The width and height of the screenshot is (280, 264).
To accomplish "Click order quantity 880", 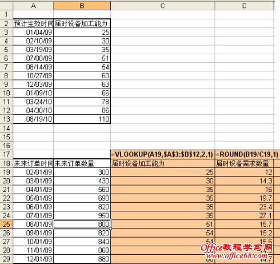I will pos(82,259).
